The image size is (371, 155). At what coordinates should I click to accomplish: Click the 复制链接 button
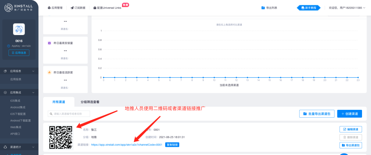[x=172, y=145]
